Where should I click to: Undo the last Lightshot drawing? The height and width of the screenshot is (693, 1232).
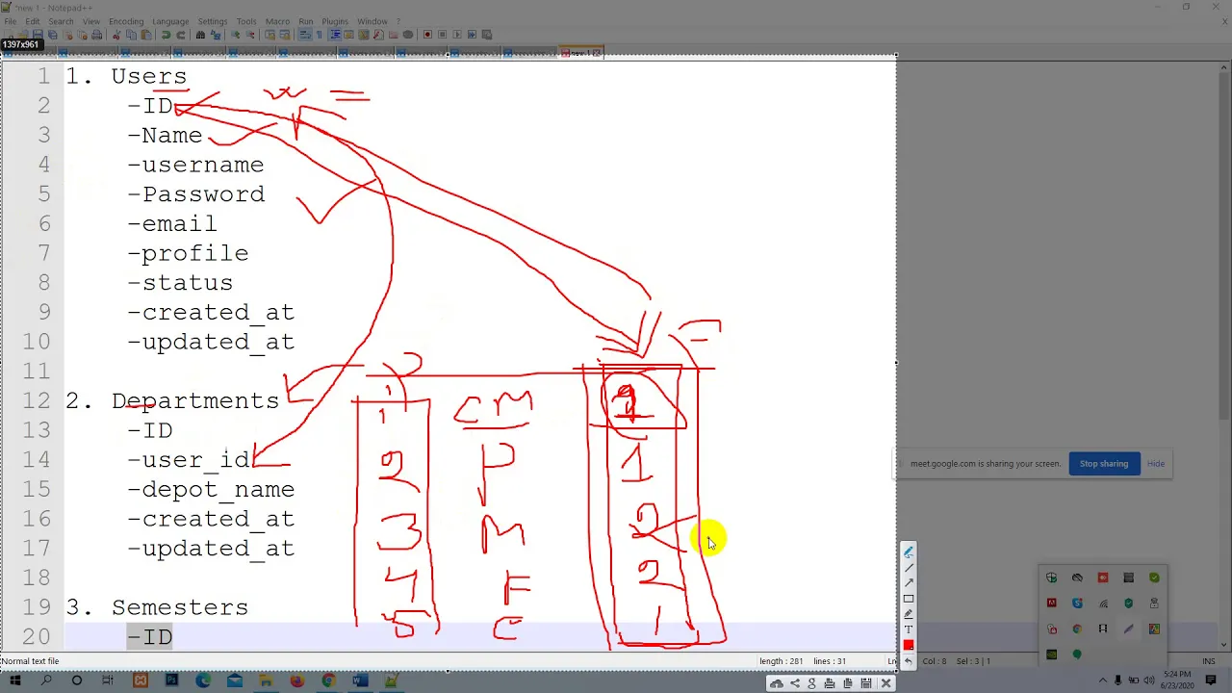pyautogui.click(x=909, y=661)
